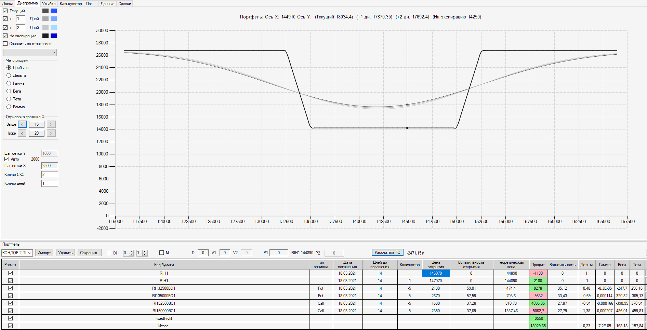Decrease the Ниже percentage with left arrow
647x330 pixels.
click(22, 133)
